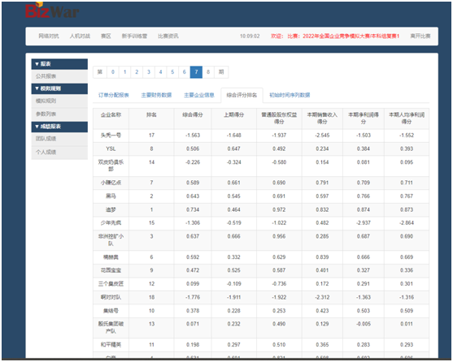453x362 pixels.
Task: Click company name 头秃一号
Action: click(111, 136)
